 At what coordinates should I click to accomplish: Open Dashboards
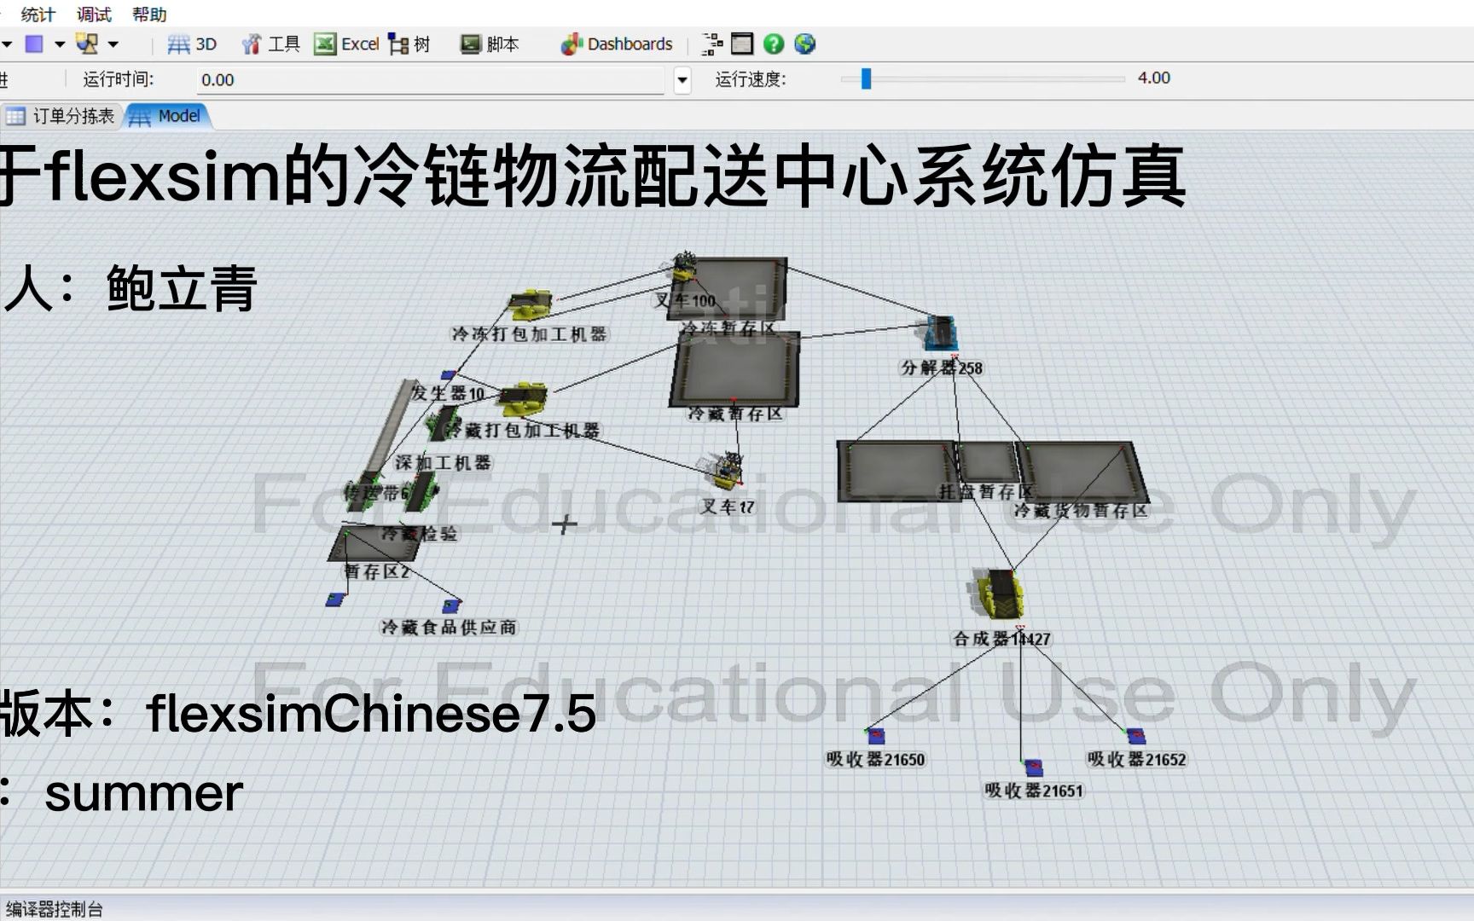tap(617, 44)
